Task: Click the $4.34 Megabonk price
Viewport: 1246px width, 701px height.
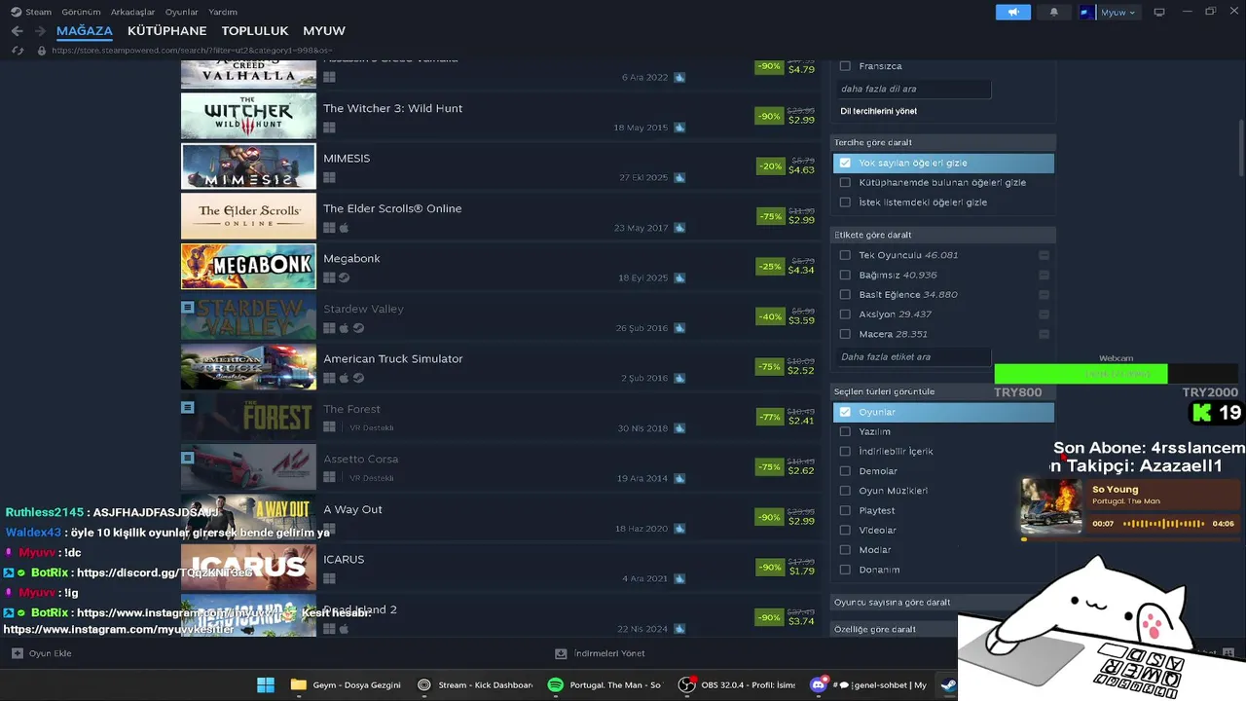Action: (801, 270)
